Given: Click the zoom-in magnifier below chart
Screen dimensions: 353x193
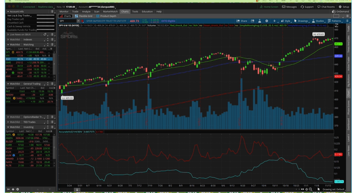Looking at the screenshot, I should [x=310, y=189].
